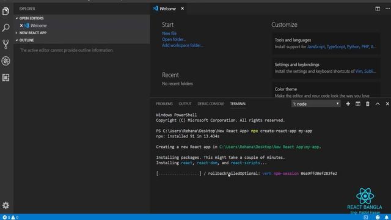Open the Settings and keybindings item

(x=326, y=68)
